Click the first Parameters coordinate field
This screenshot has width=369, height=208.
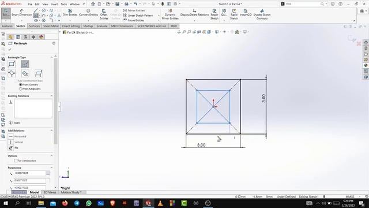(29, 173)
